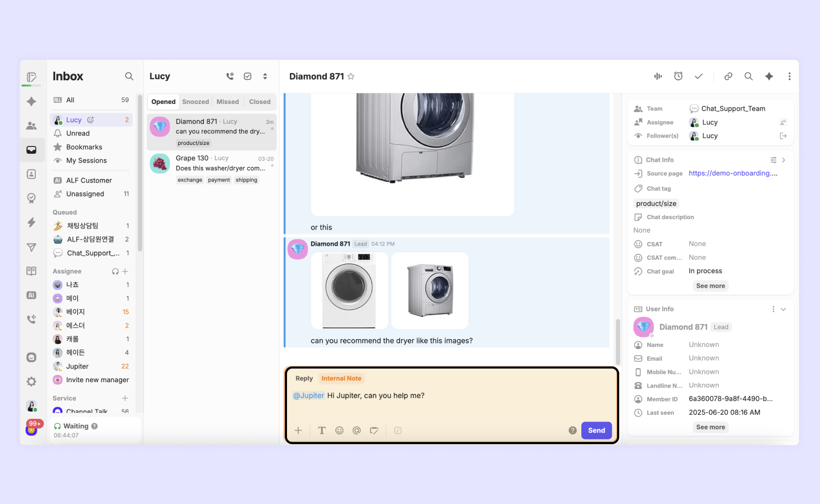Switch the composer to Internal Note mode
This screenshot has height=504, width=820.
[x=341, y=379]
